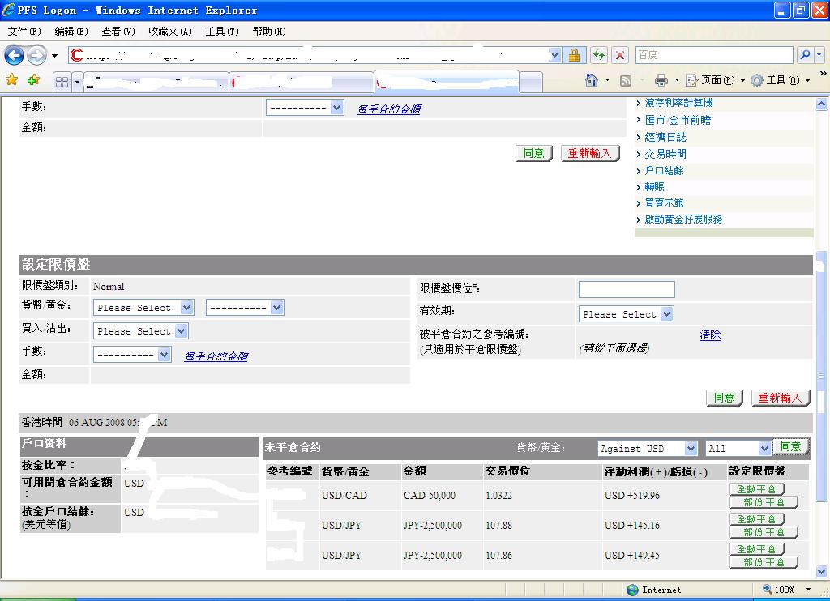The image size is (830, 601).
Task: Click 部份平倉 for USD/CAD contract
Action: 764,502
